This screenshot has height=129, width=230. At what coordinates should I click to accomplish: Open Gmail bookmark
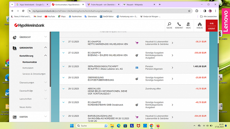tap(38, 17)
